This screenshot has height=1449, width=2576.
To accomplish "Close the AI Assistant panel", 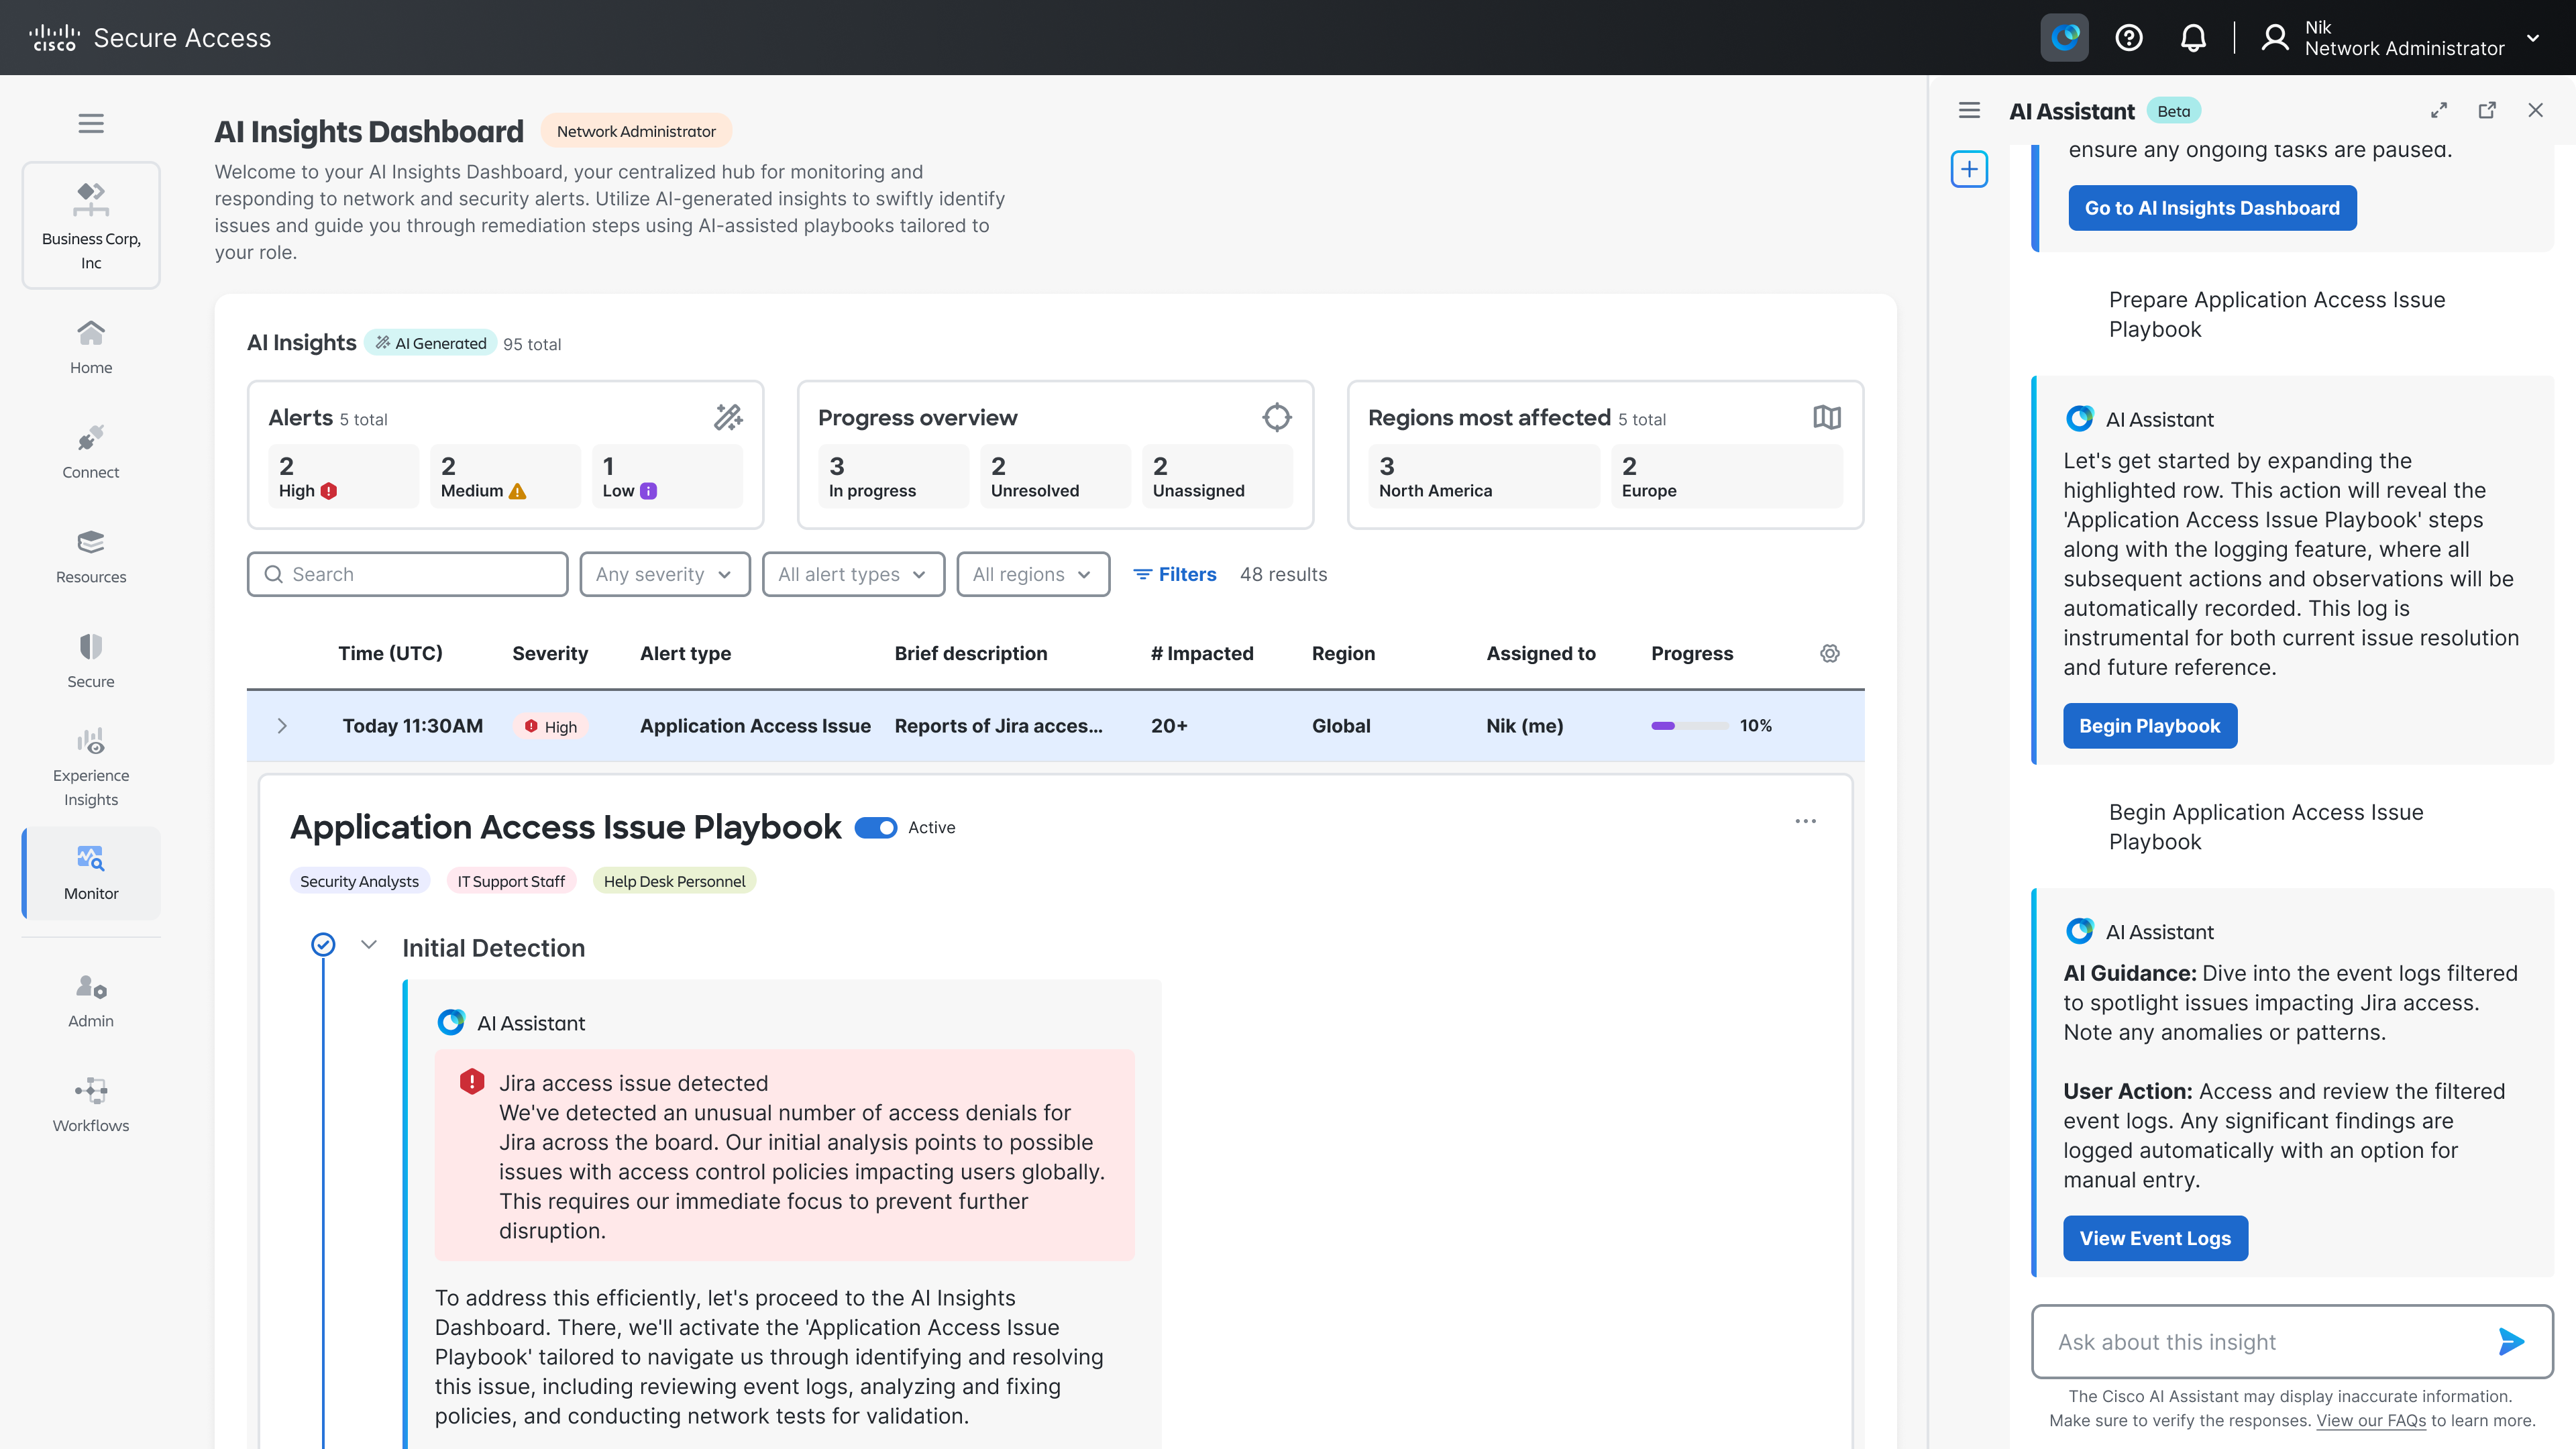I will point(2535,111).
